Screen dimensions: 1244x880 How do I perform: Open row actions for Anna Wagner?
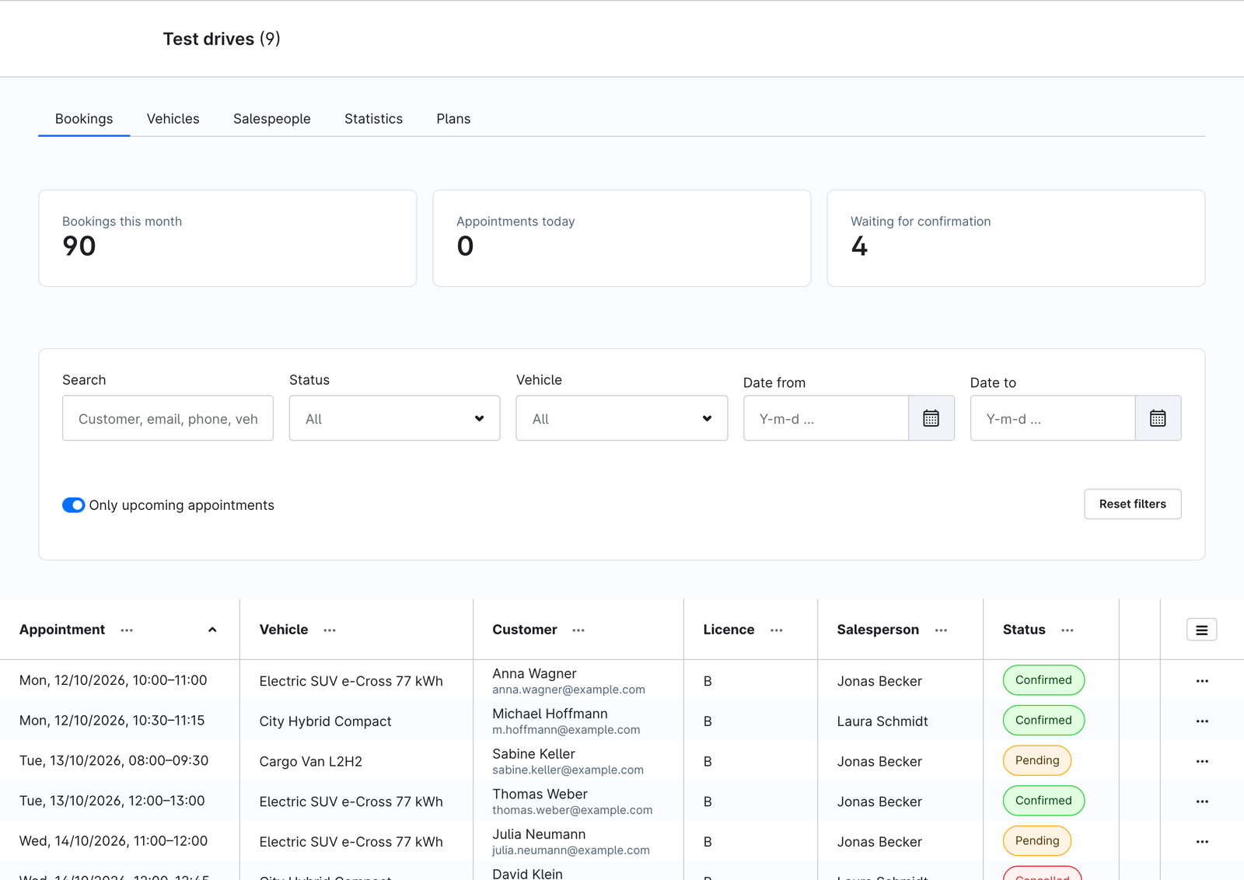[1202, 681]
